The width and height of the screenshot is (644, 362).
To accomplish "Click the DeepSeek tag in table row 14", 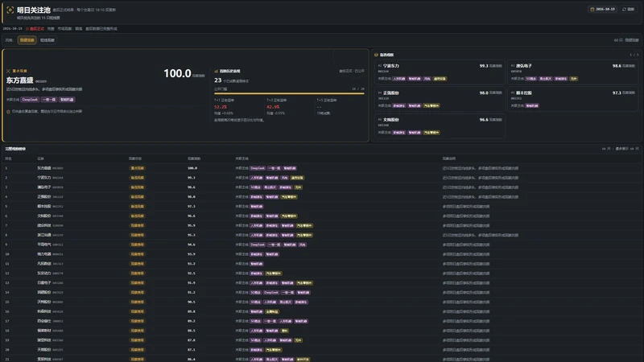I will pyautogui.click(x=271, y=293).
